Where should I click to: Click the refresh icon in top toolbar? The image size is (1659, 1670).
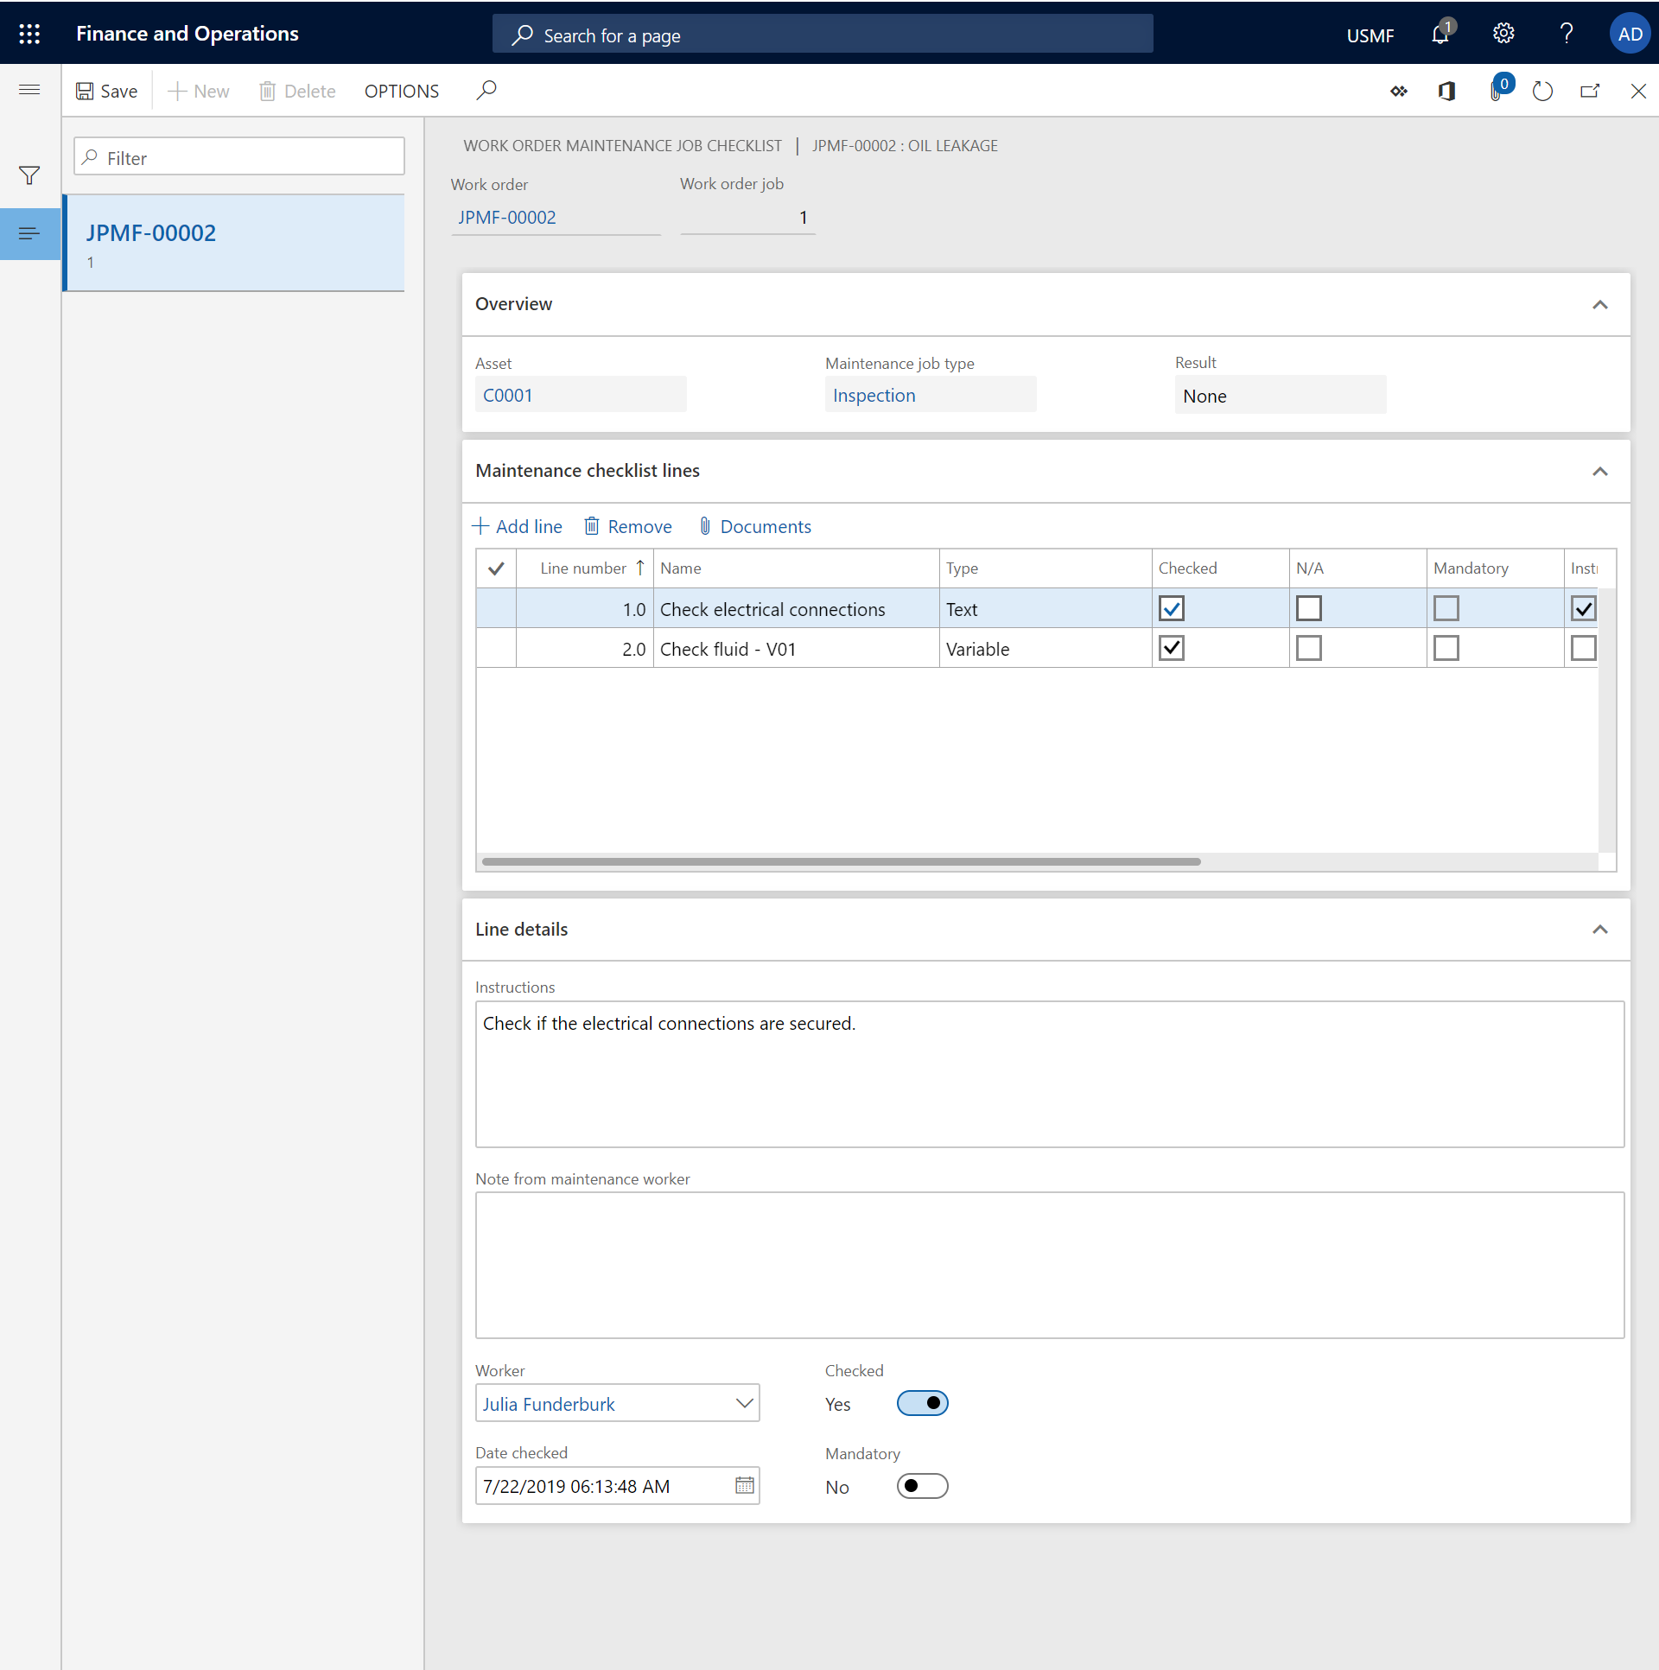1539,90
